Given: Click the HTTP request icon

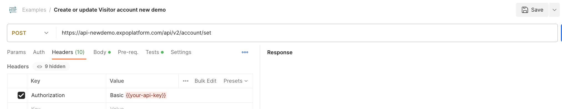Looking at the screenshot, I should [13, 10].
